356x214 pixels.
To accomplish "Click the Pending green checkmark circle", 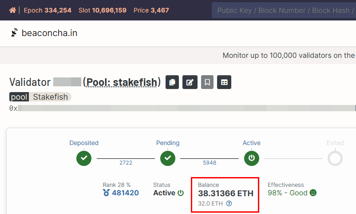I will coord(168,158).
